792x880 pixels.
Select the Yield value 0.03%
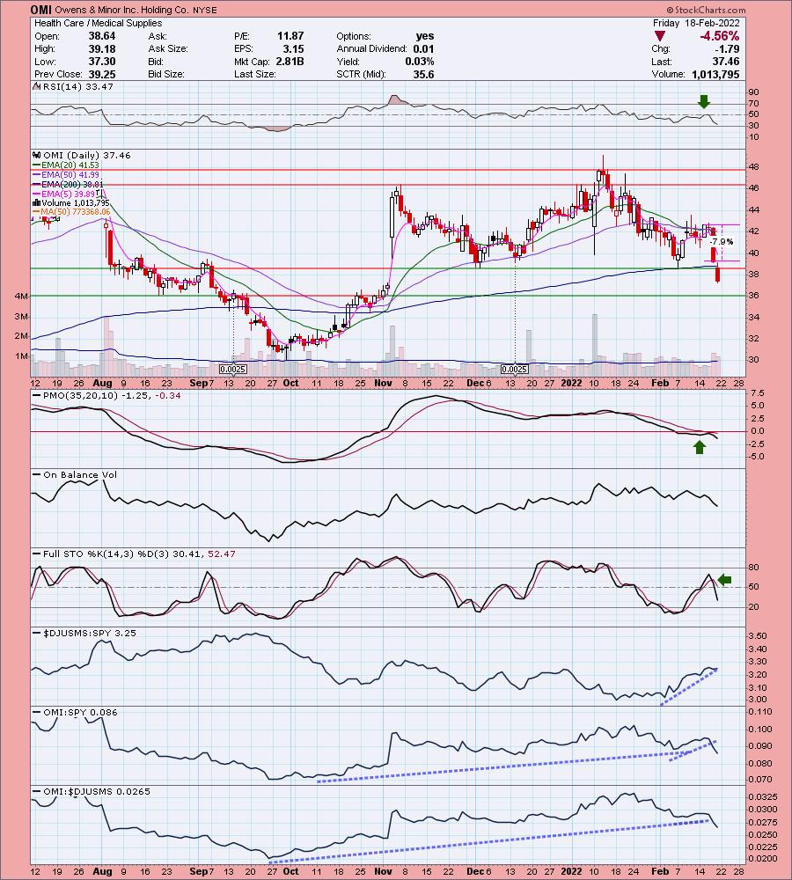(x=420, y=62)
